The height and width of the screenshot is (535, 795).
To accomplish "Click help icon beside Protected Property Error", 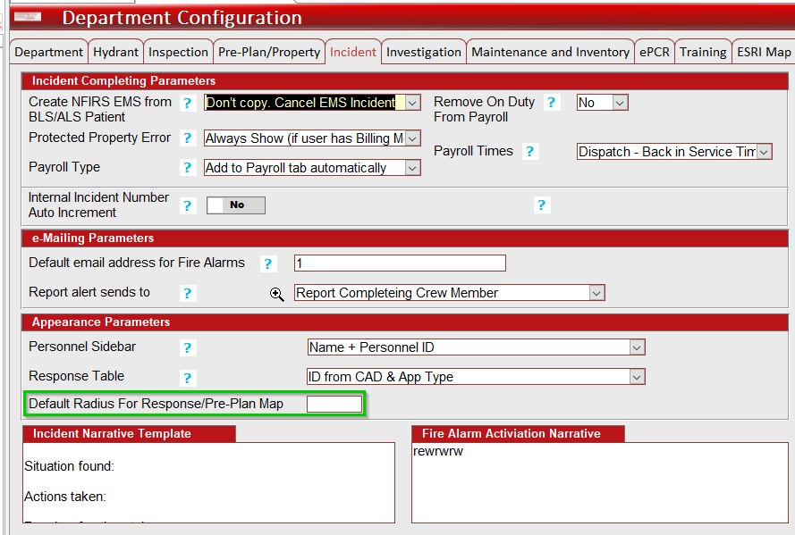I will pos(188,138).
